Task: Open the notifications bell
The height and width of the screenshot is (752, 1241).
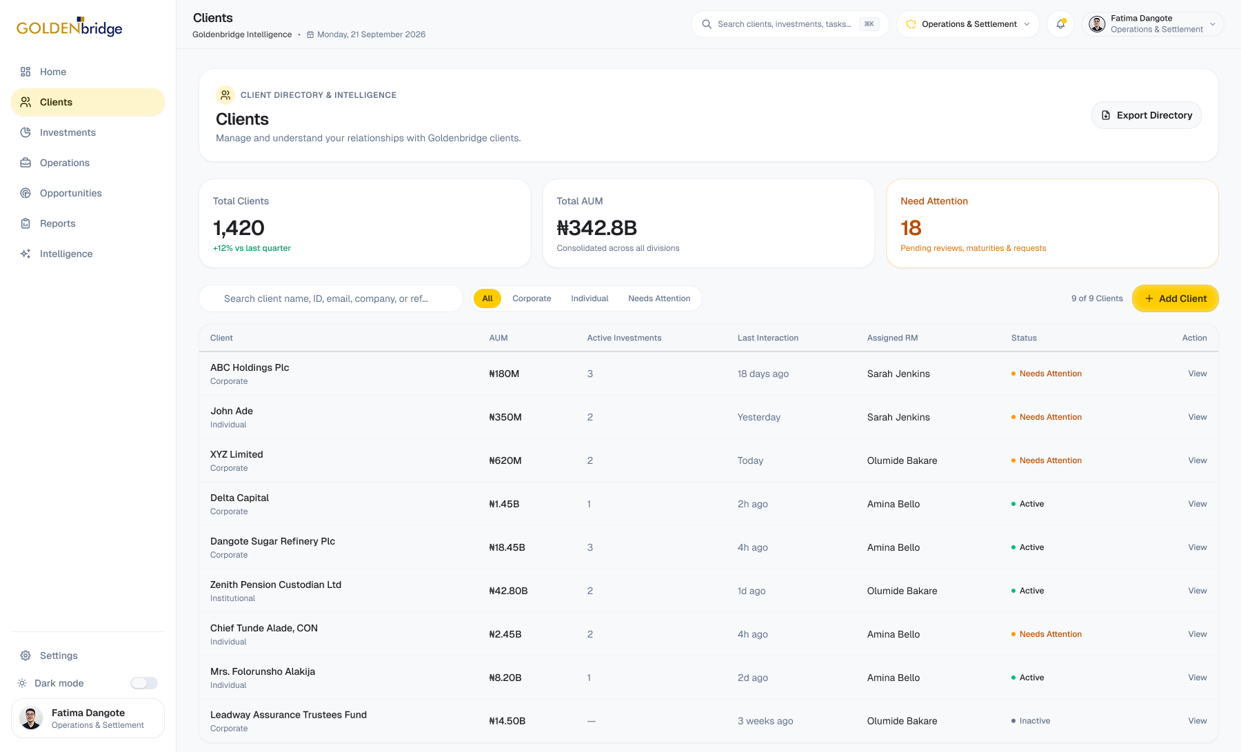Action: tap(1060, 24)
